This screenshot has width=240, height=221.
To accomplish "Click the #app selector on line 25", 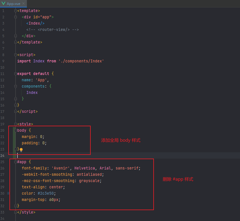I will (22, 162).
